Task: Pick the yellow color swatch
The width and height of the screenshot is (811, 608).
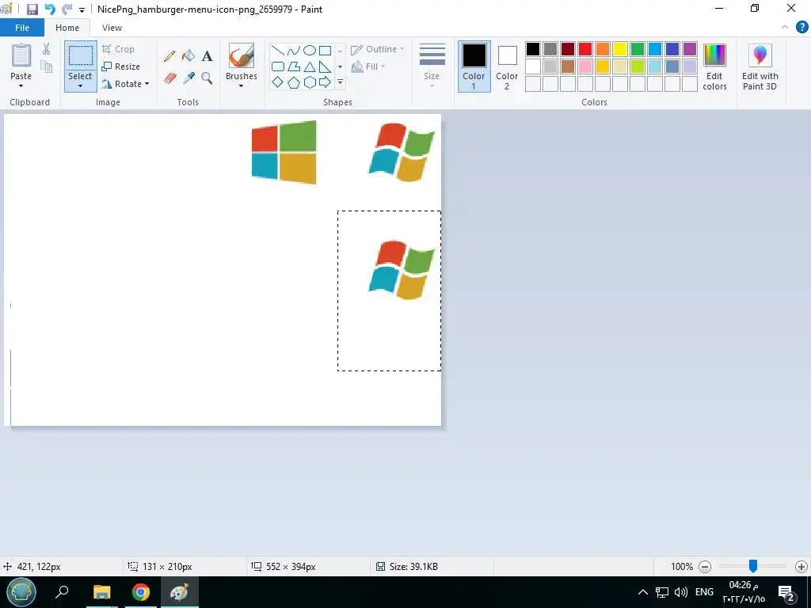Action: [620, 49]
